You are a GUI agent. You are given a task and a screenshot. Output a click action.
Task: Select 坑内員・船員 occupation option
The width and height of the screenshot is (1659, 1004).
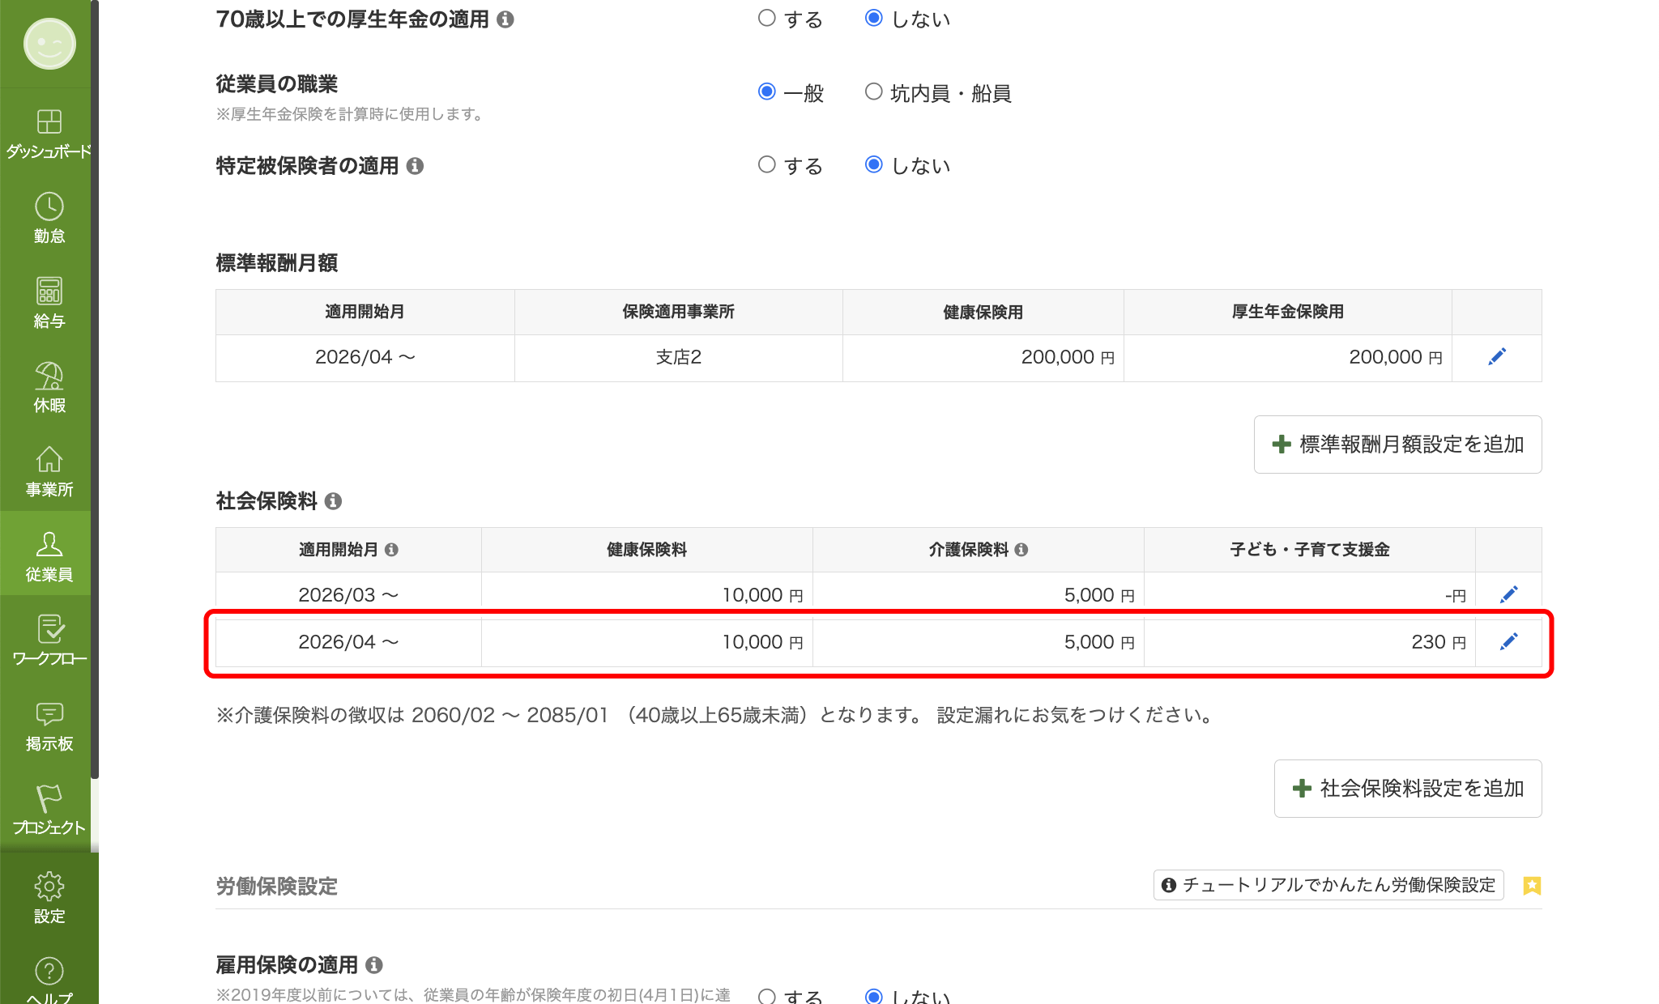point(873,92)
